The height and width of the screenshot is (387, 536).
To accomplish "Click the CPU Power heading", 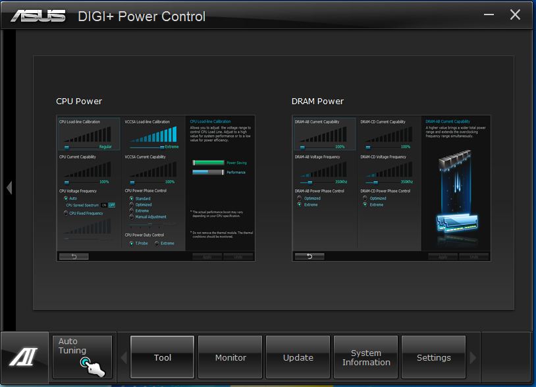I will coord(79,102).
